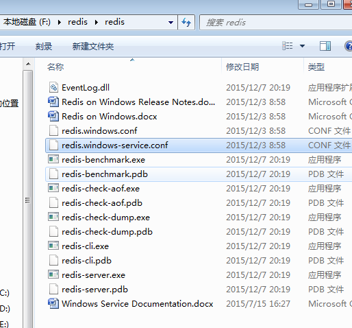Viewport: 352px width, 328px height.
Task: Refresh the folder with address bar refresh icon
Action: (x=186, y=22)
